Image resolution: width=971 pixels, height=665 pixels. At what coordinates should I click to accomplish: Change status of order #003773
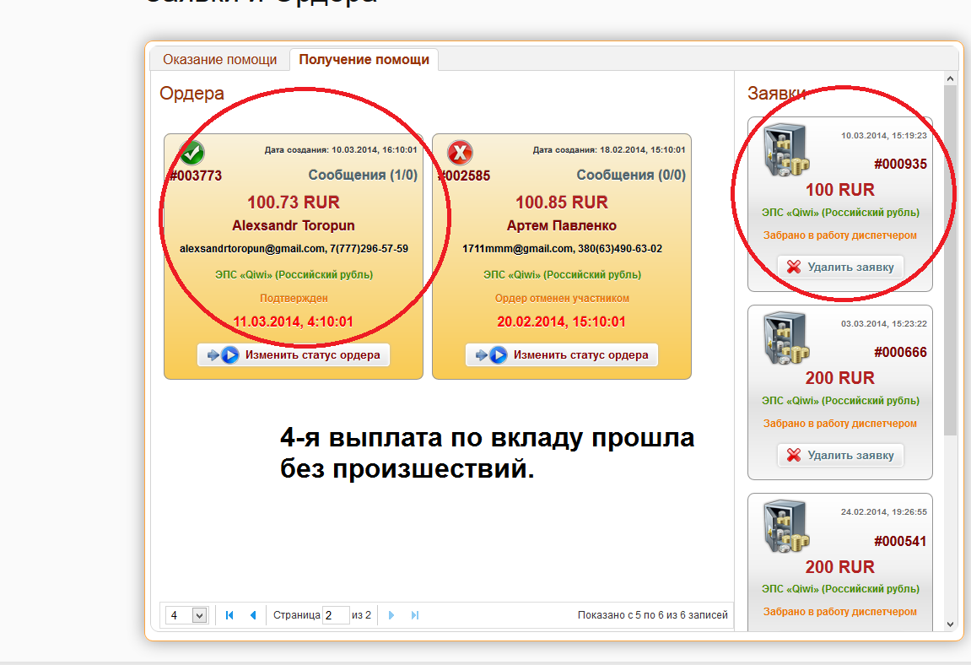(294, 355)
